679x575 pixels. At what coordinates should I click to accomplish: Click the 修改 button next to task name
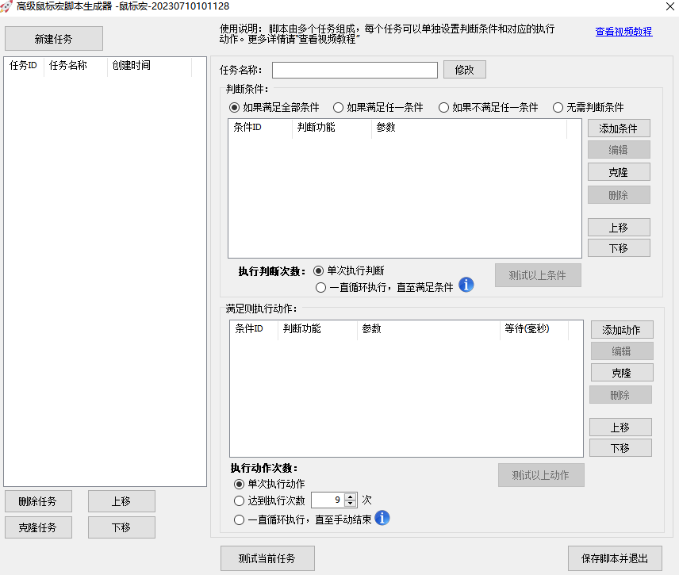tap(464, 70)
